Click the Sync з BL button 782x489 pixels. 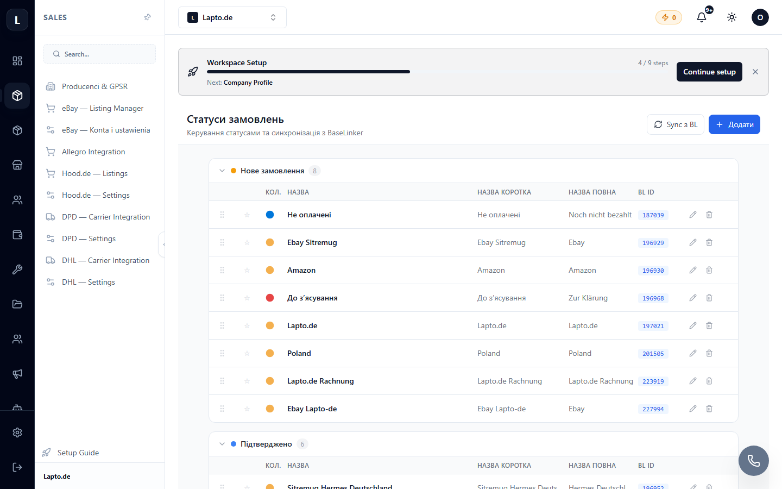[x=676, y=124]
